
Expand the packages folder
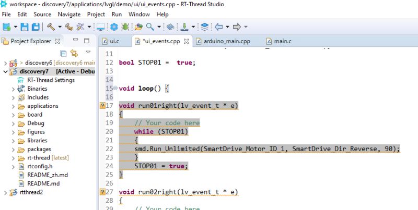(x=13, y=150)
